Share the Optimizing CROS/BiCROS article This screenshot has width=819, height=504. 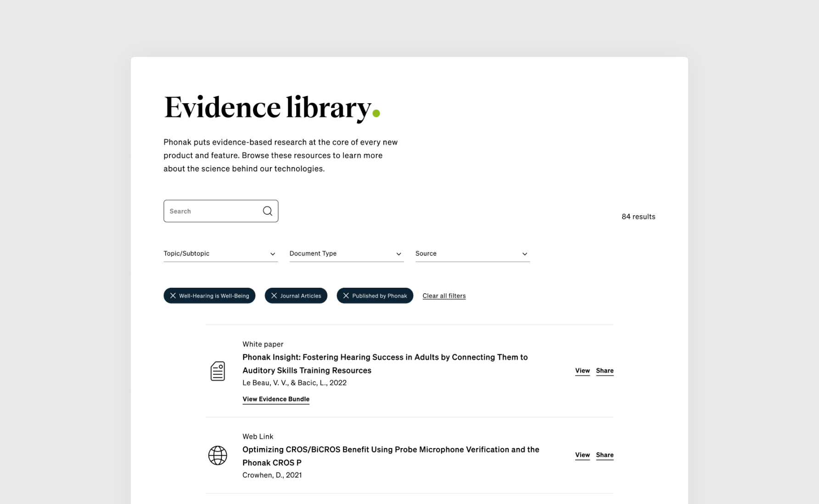[605, 455]
